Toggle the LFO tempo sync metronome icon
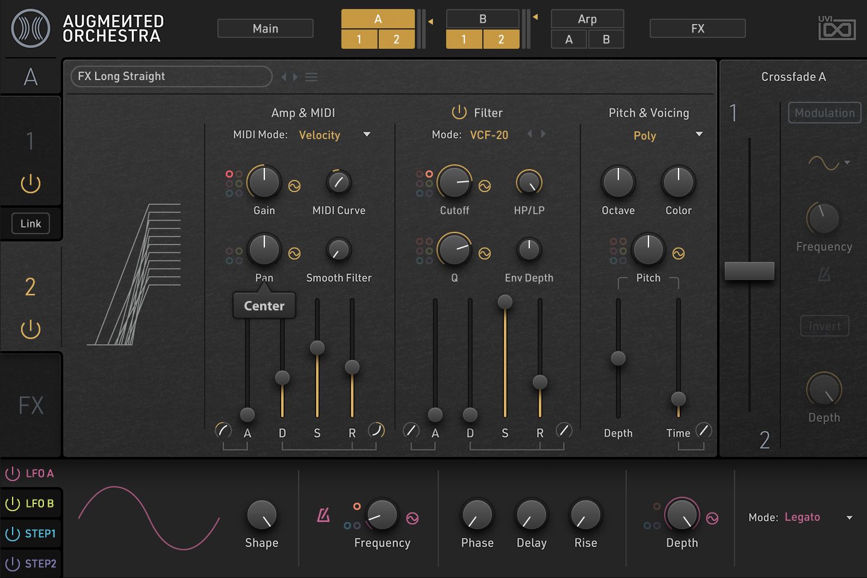This screenshot has width=867, height=578. pyautogui.click(x=324, y=515)
